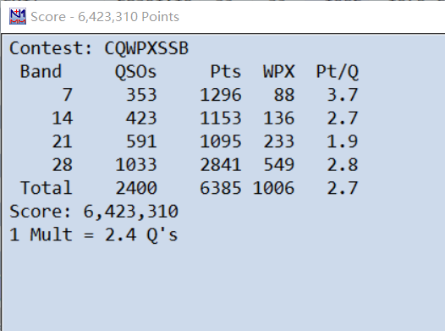Click the 'WPX' column header
445x331 pixels.
(x=278, y=72)
